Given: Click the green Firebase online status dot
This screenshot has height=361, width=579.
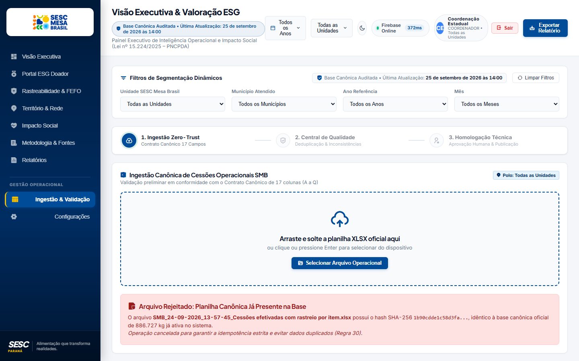Looking at the screenshot, I should pyautogui.click(x=378, y=28).
